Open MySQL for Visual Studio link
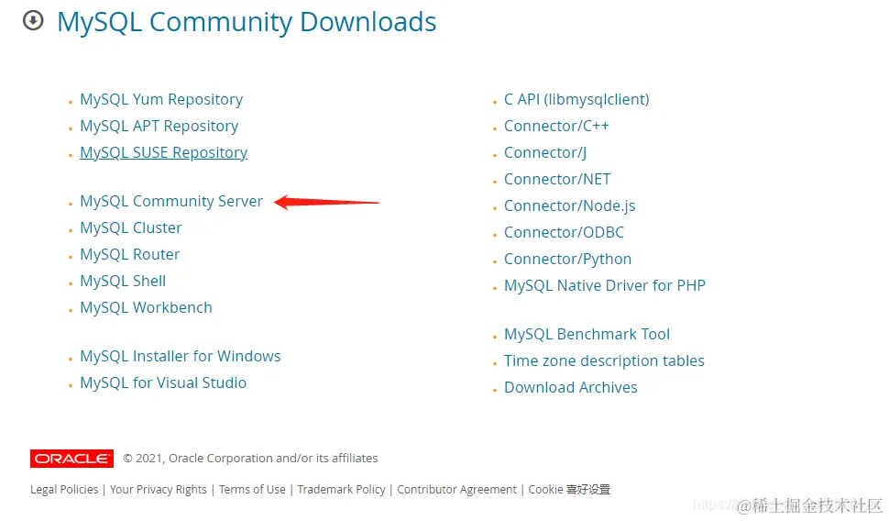Viewport: 889px width, 521px height. click(x=163, y=383)
